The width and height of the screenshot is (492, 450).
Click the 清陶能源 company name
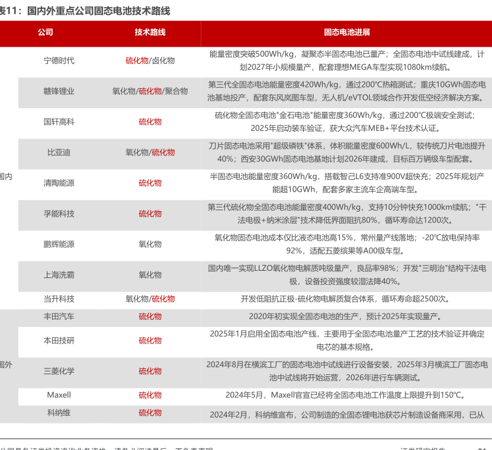tap(59, 183)
